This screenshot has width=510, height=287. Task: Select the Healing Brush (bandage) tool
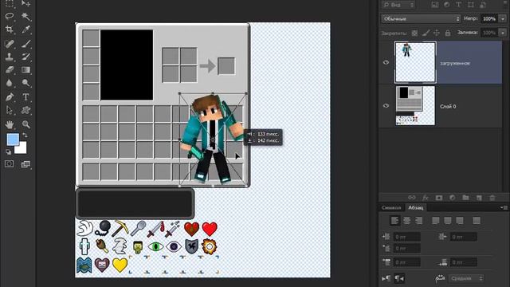tap(10, 44)
